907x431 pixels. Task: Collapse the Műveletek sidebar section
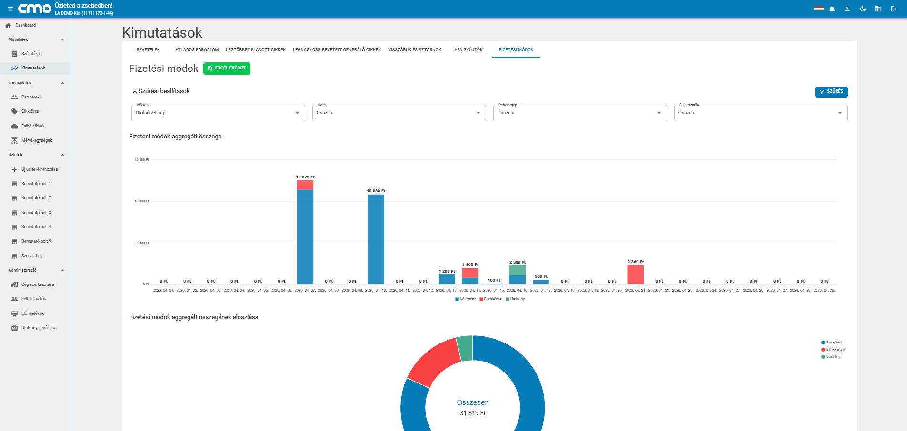(62, 39)
